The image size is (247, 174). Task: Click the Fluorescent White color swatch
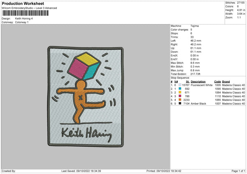pos(180,85)
